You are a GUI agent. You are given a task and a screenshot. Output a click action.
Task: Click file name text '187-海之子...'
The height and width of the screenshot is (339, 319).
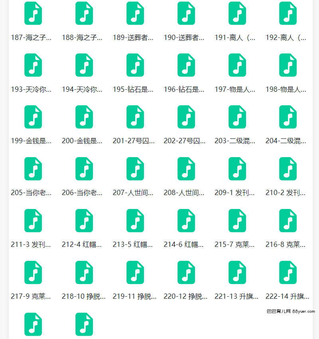tap(31, 37)
